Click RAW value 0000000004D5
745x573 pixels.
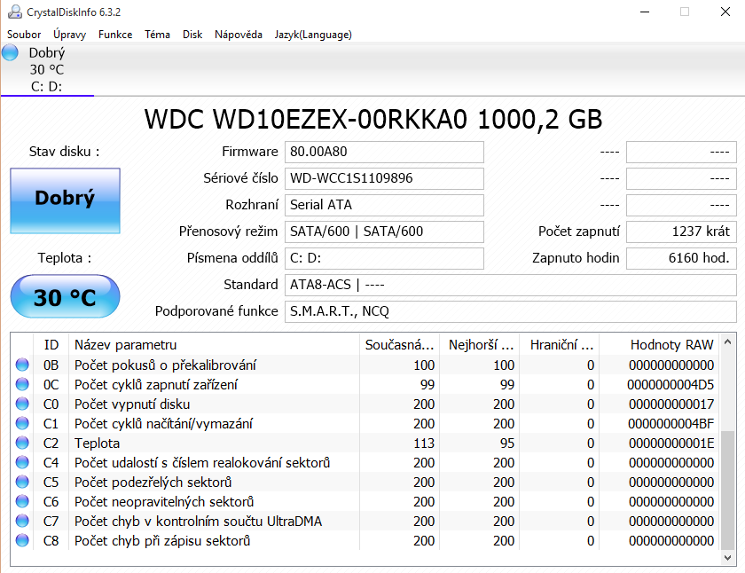(x=670, y=384)
